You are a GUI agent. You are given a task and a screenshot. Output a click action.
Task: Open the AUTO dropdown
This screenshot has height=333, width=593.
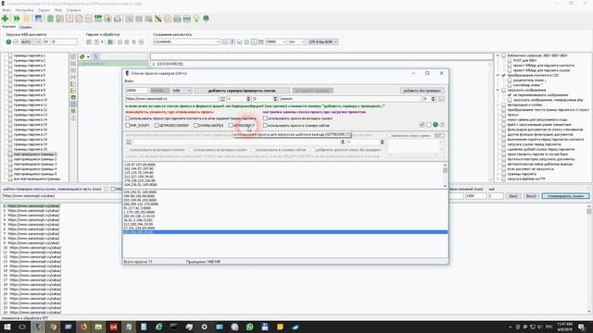pyautogui.click(x=31, y=42)
